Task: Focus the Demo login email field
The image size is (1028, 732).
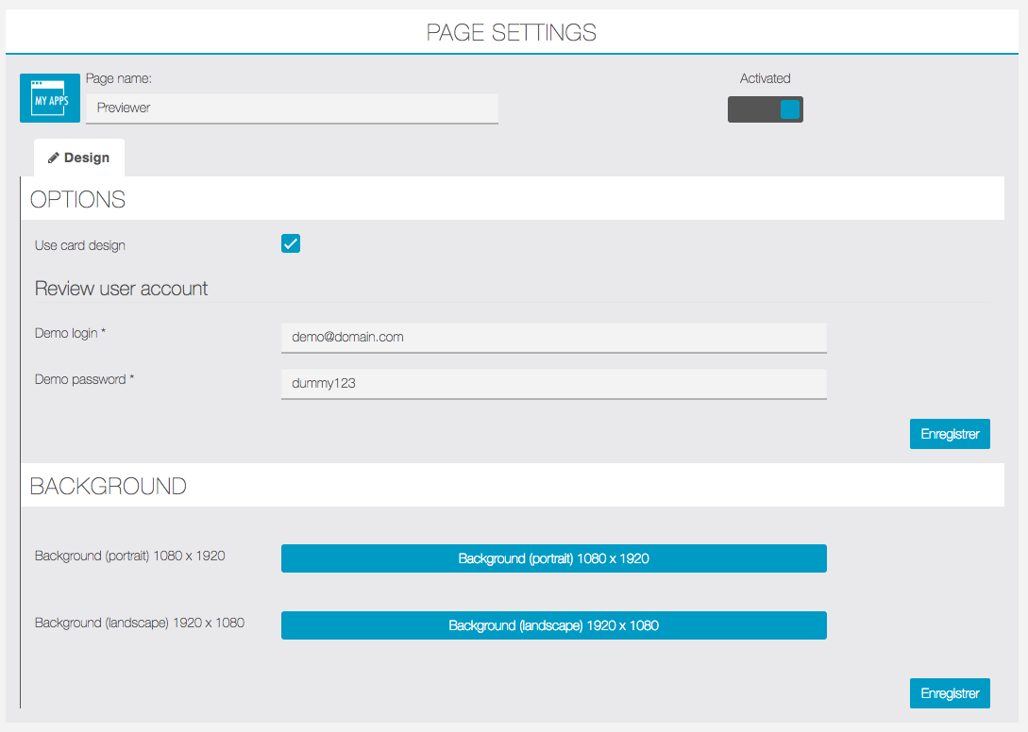Action: tap(553, 338)
